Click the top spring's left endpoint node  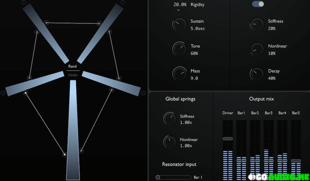click(46, 23)
